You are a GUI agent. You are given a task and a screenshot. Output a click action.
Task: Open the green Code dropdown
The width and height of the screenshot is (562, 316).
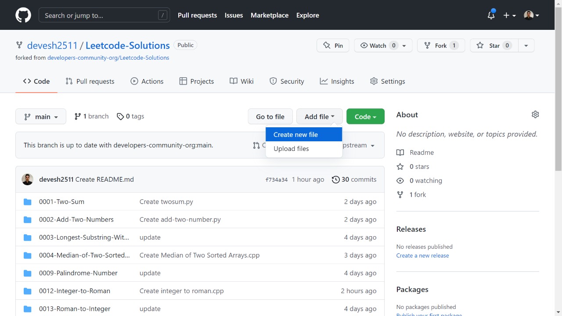pos(365,116)
